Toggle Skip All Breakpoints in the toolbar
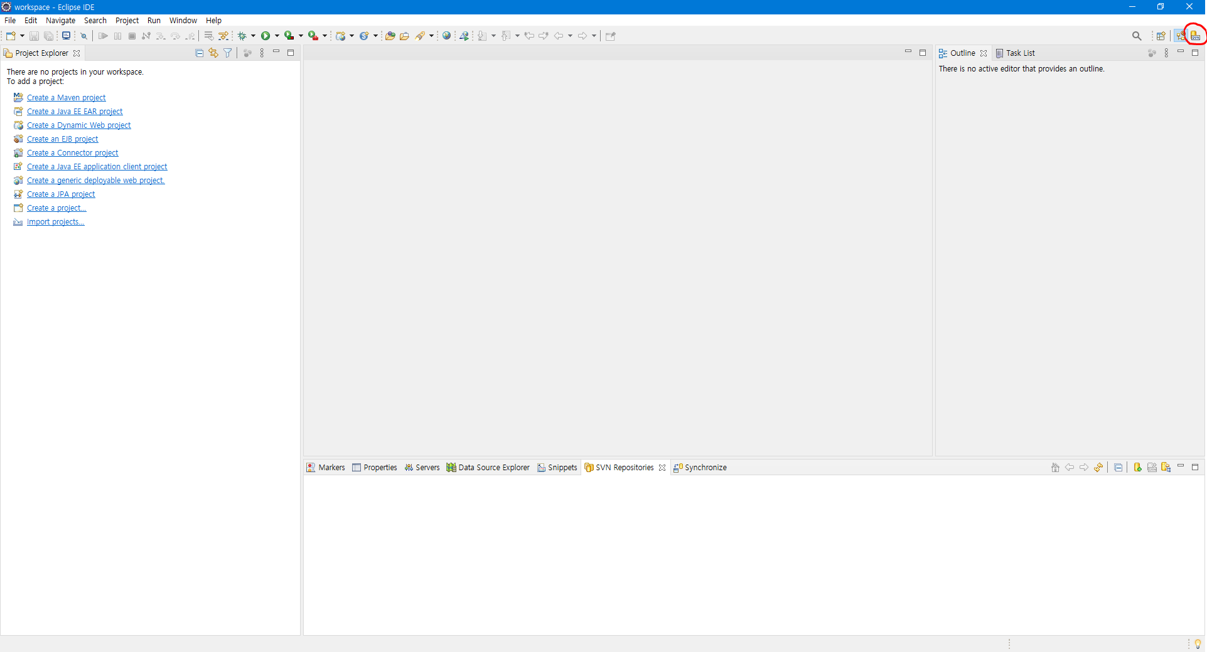1207x652 pixels. (83, 36)
